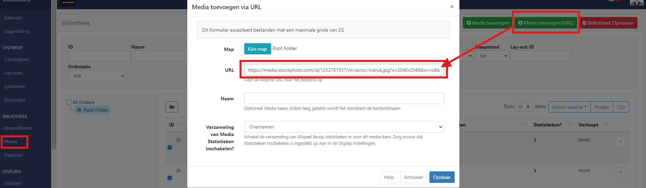Expand row 29 with the plus icon
The width and height of the screenshot is (646, 188).
[170, 147]
